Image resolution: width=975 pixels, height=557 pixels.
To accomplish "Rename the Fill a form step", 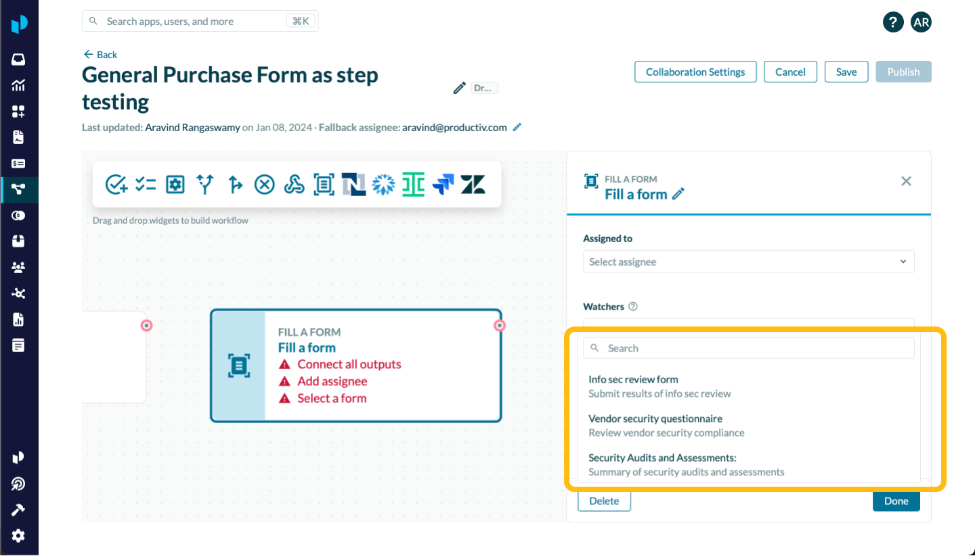I will (x=678, y=195).
